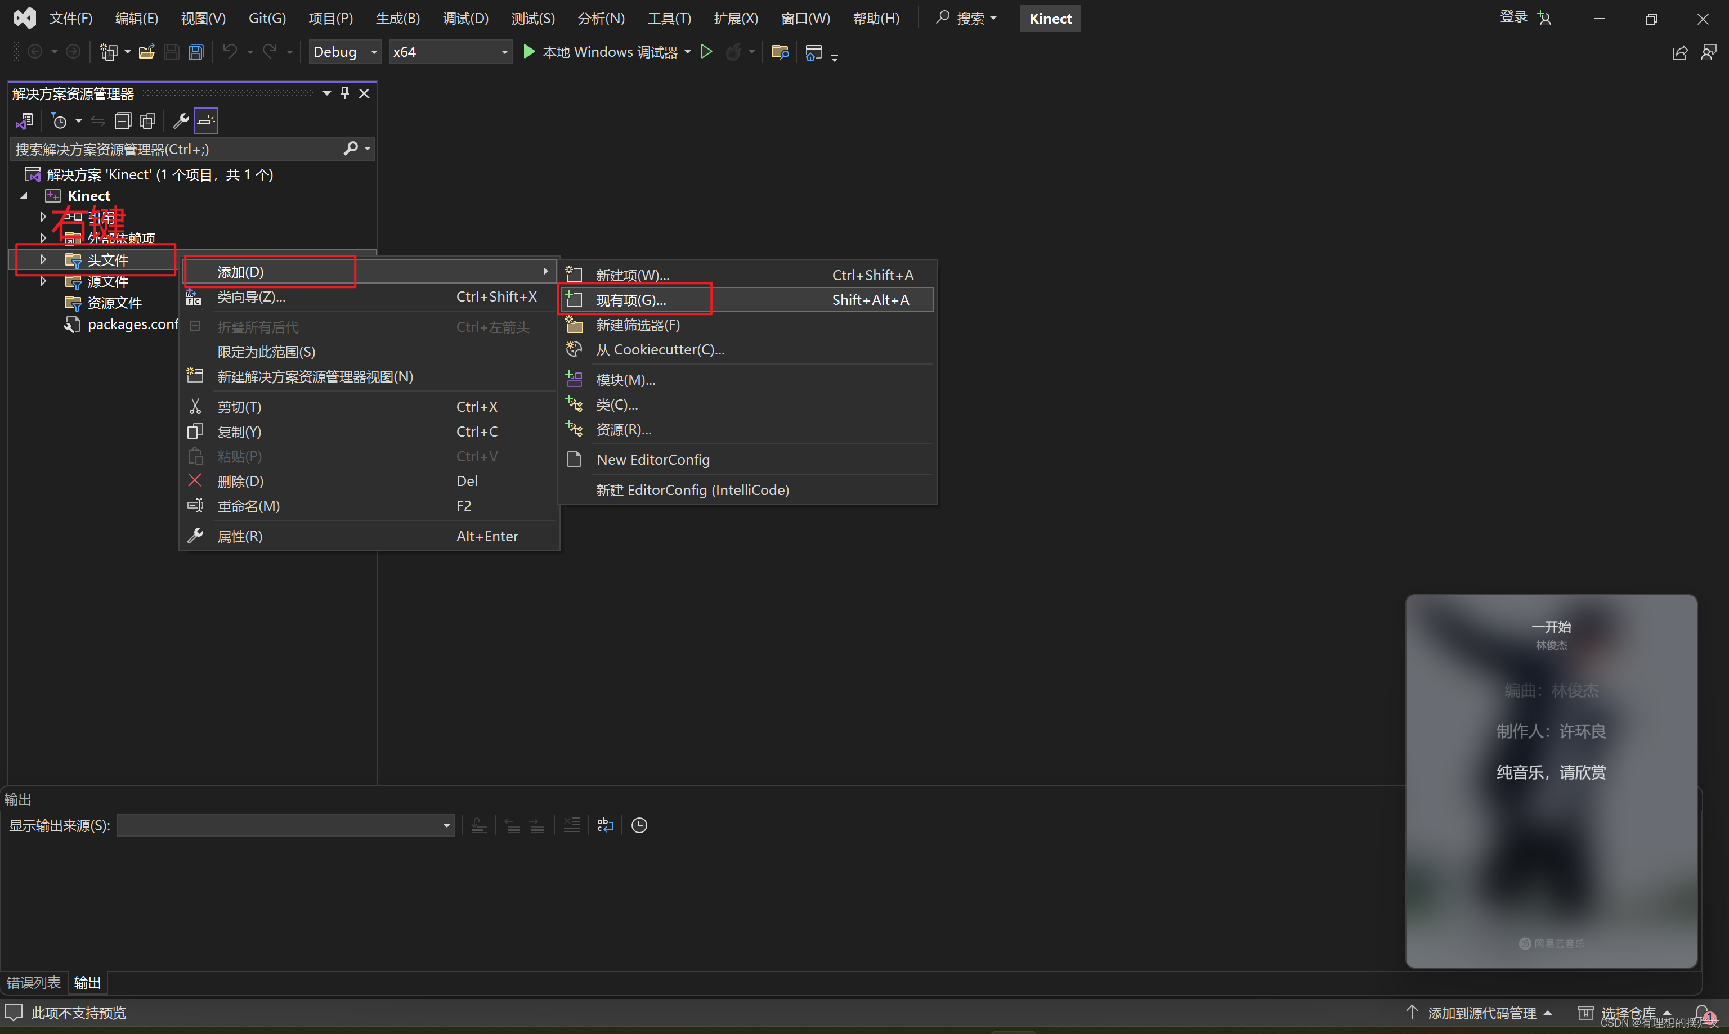
Task: Expand the 源文件 folder node
Action: 43,281
